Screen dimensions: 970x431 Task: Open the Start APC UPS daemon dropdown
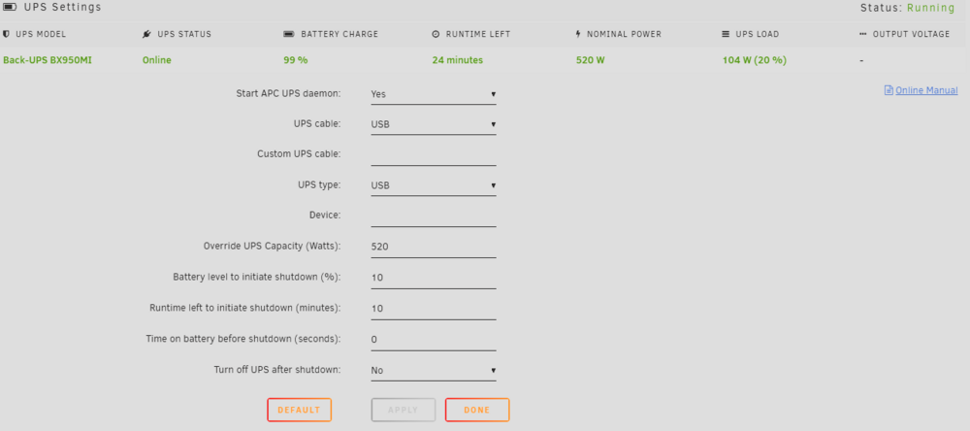[433, 94]
